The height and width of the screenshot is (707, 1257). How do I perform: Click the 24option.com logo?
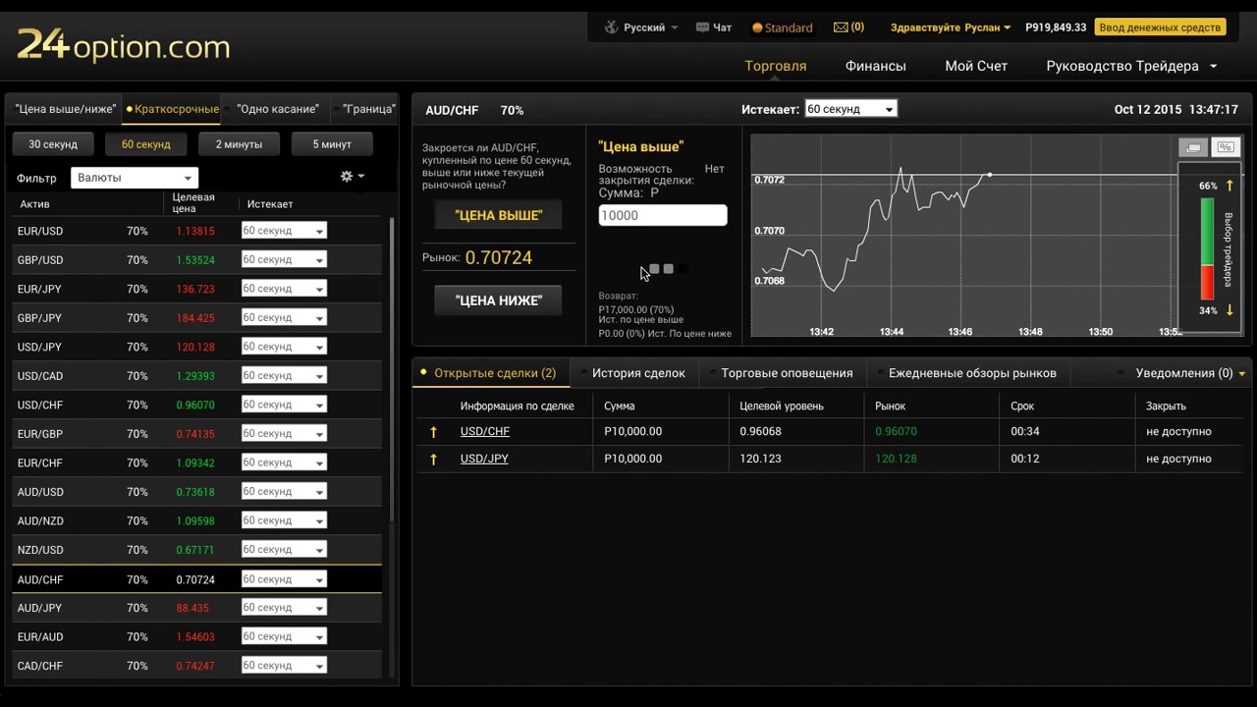coord(124,45)
